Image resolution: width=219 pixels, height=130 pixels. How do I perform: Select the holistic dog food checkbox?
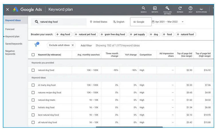tap(33, 108)
